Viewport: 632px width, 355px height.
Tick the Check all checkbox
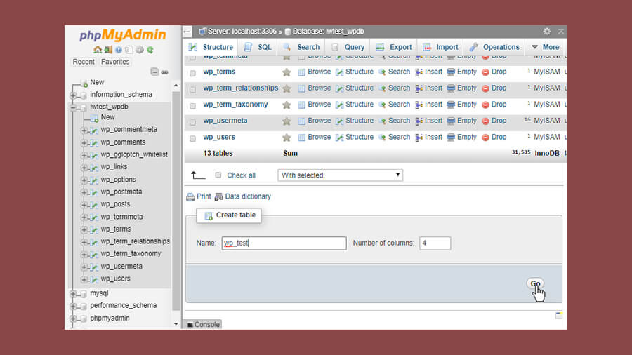[218, 175]
